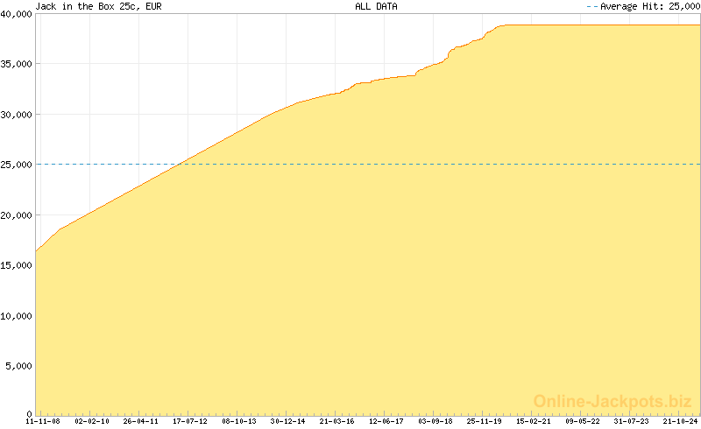Screen dimensions: 701x429
Task: Click the 08-10-13 x-axis date
Action: pos(239,421)
